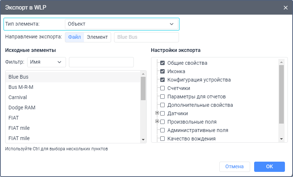Click down arrow of export settings scrollbar
The height and width of the screenshot is (177, 293).
pyautogui.click(x=281, y=139)
